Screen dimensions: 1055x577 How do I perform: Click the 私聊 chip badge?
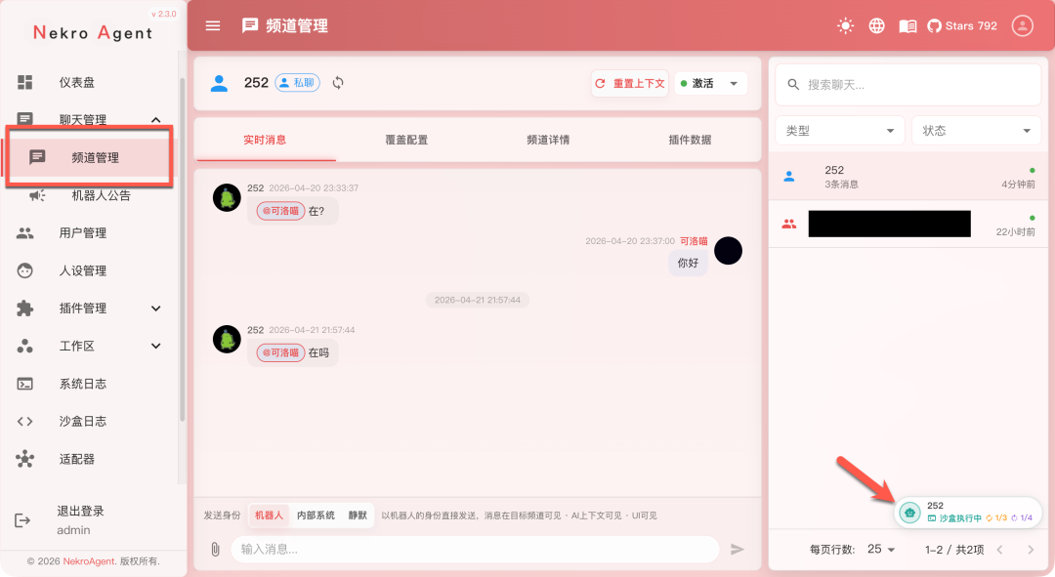[297, 83]
